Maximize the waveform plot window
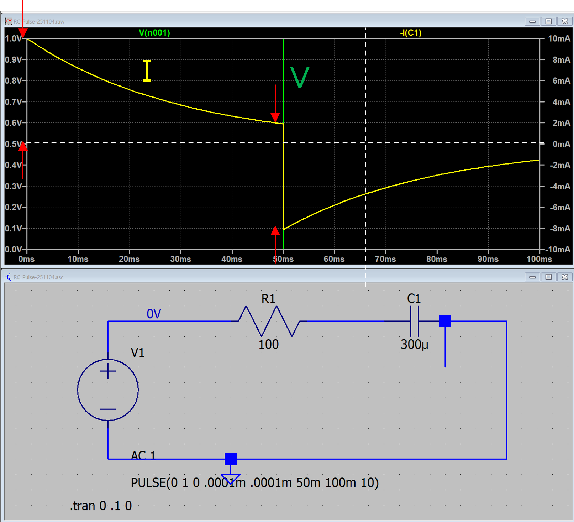Viewport: 574px width, 522px height. [x=548, y=21]
